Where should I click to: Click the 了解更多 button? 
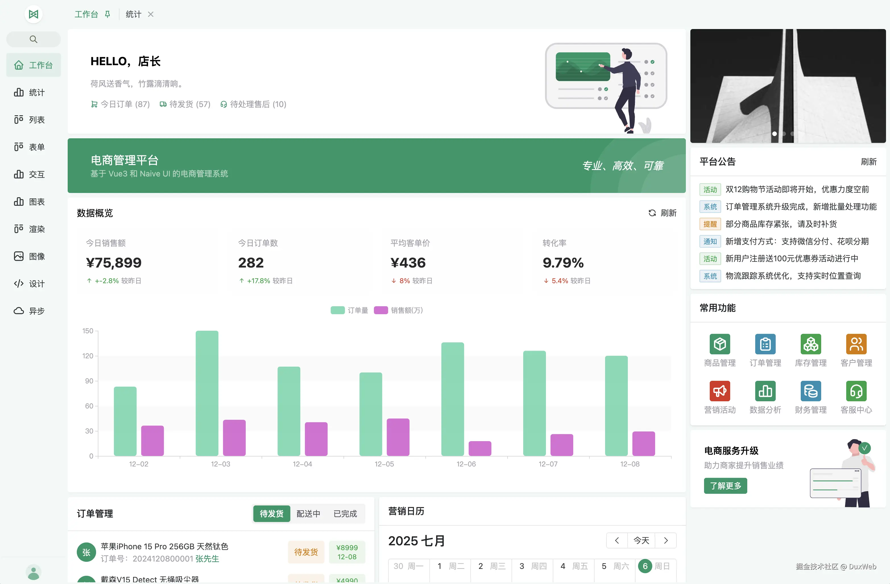point(725,486)
